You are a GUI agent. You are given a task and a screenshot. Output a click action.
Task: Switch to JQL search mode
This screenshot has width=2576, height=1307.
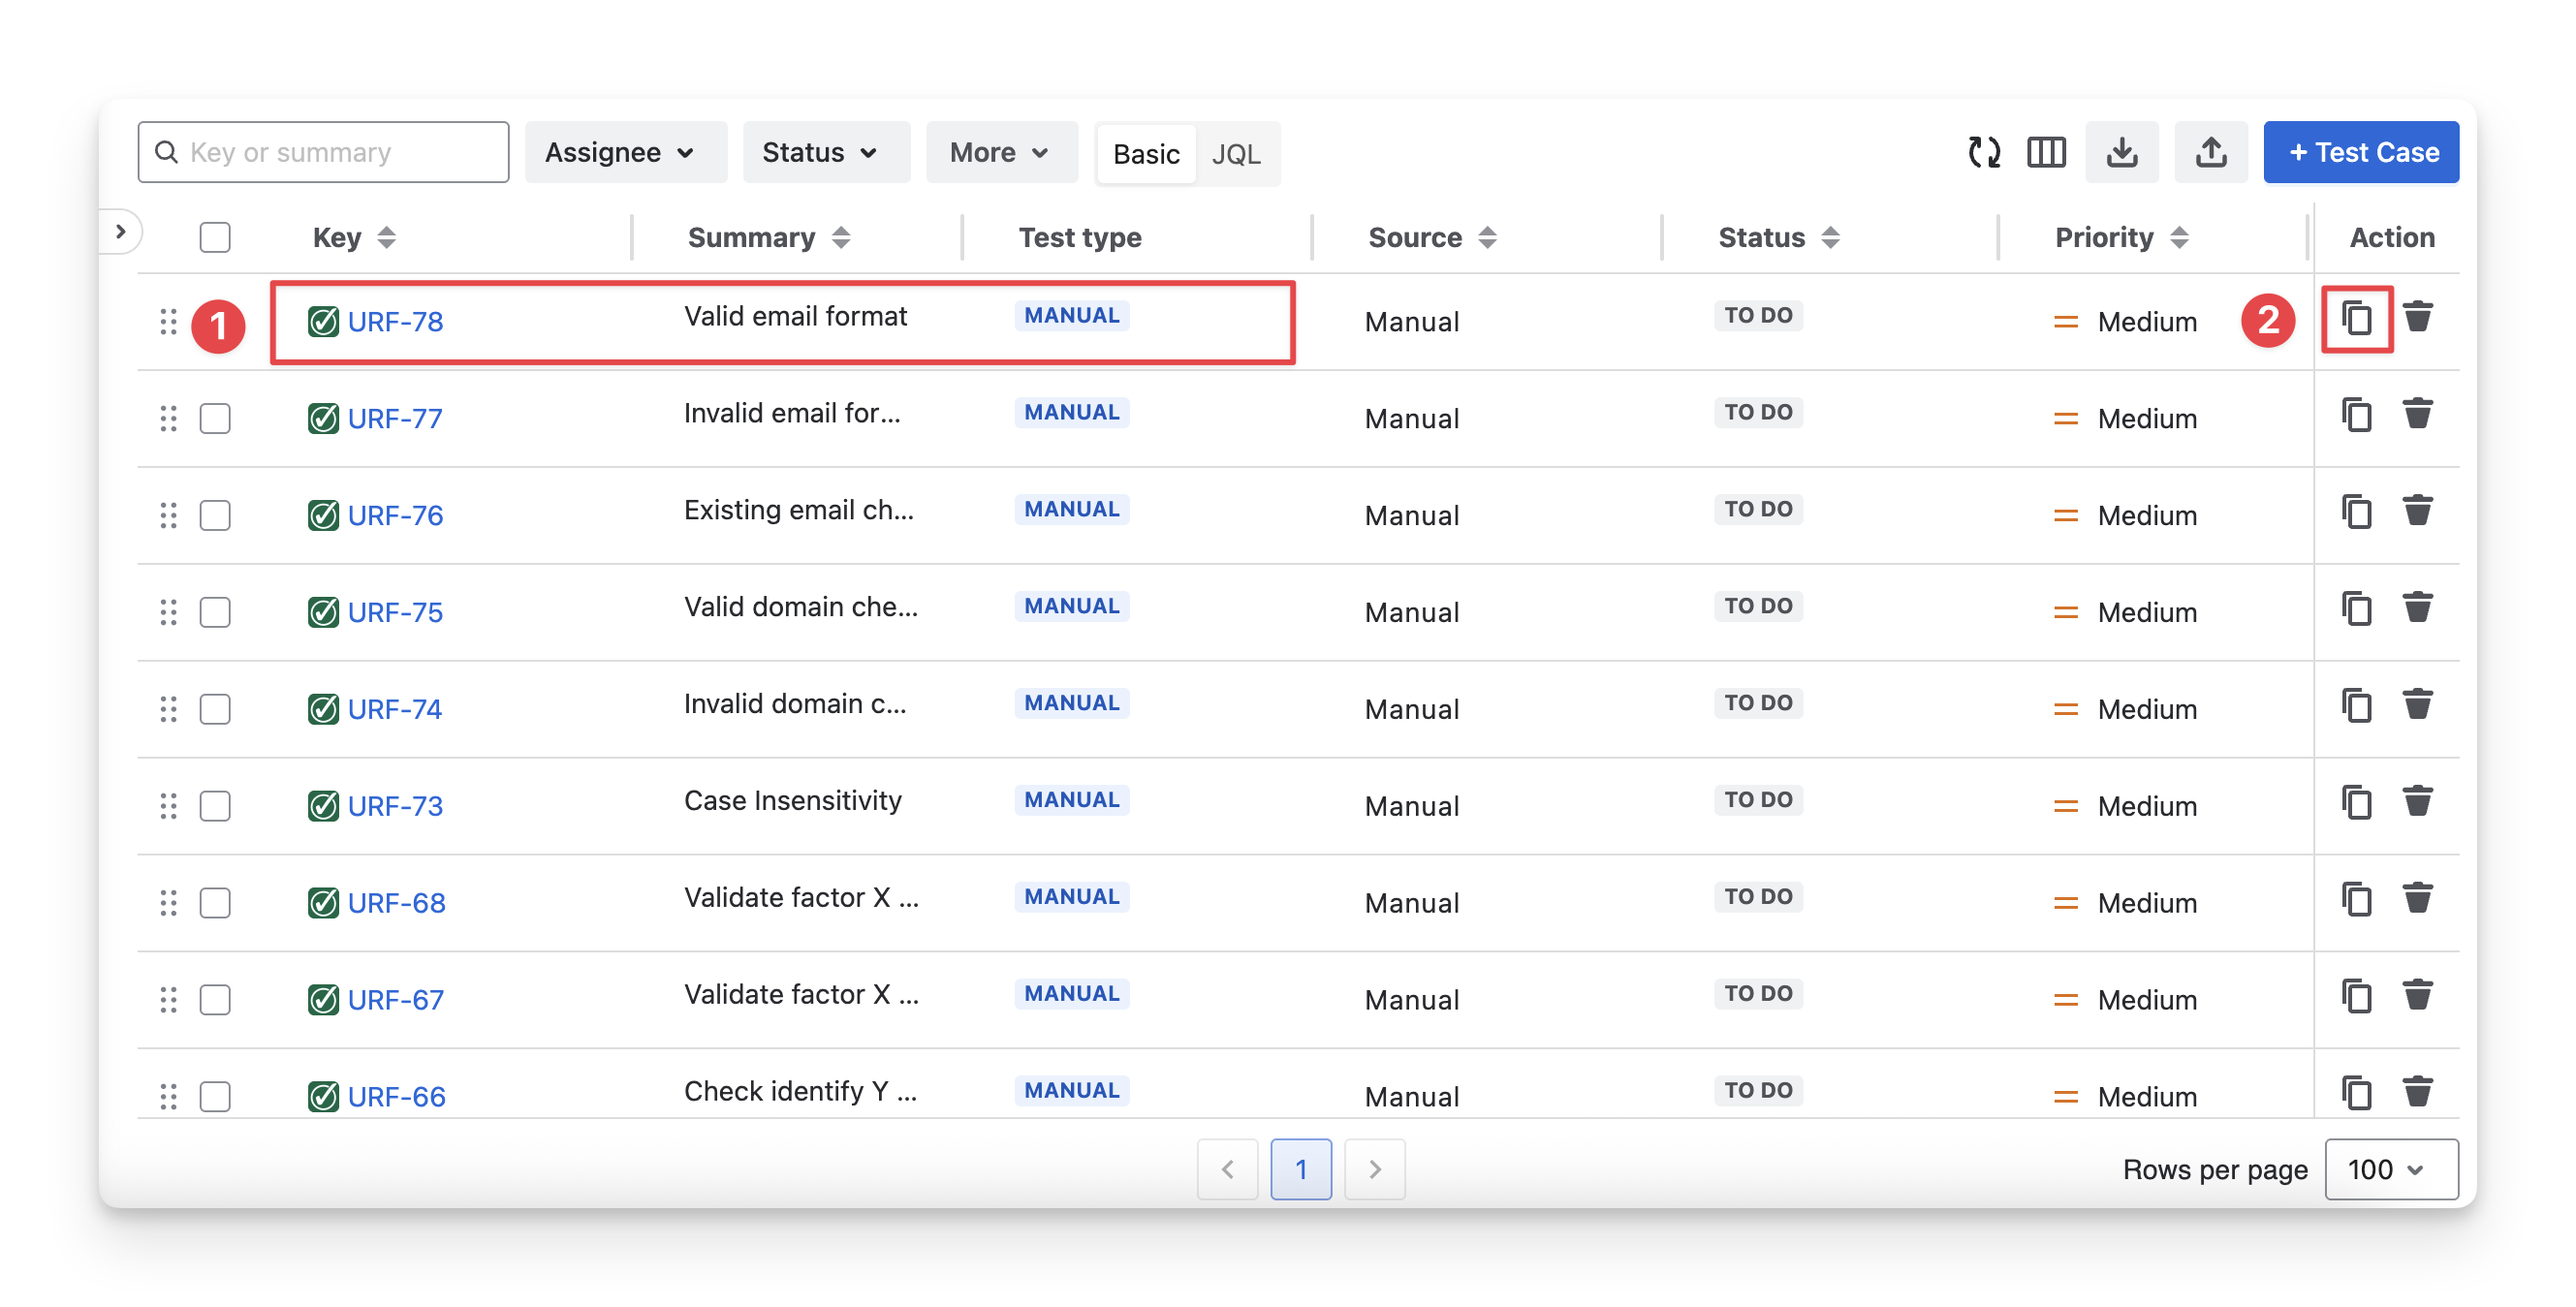[x=1236, y=154]
